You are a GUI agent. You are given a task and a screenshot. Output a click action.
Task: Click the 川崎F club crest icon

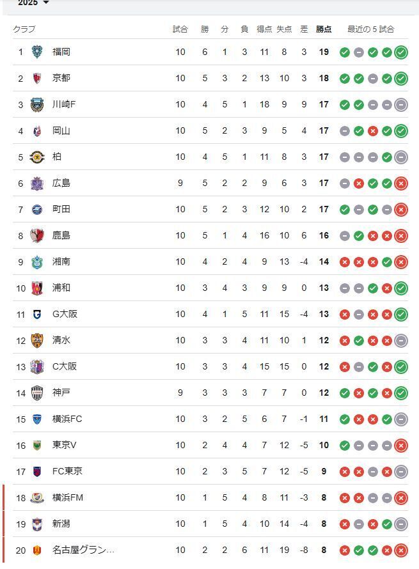click(x=37, y=104)
